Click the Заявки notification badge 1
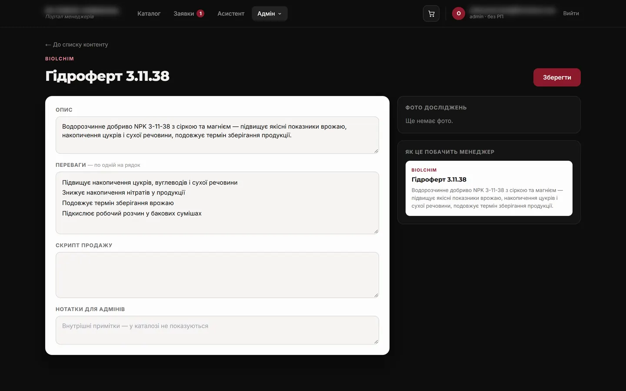626x391 pixels. (200, 13)
